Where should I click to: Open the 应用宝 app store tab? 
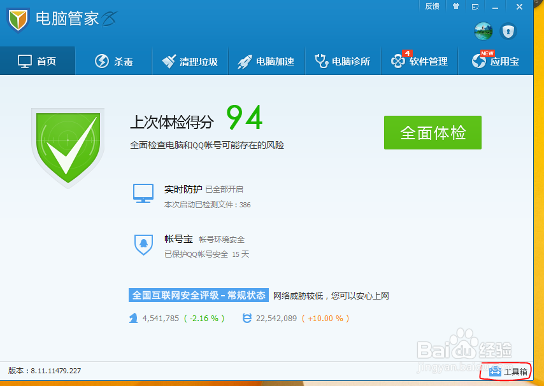(x=496, y=61)
